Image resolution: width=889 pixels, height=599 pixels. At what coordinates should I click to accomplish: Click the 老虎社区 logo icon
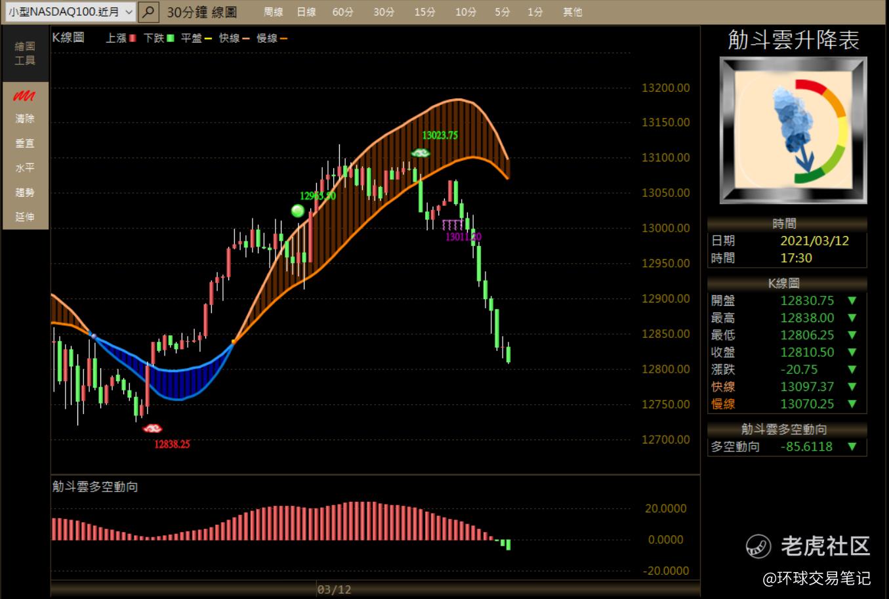coord(758,546)
